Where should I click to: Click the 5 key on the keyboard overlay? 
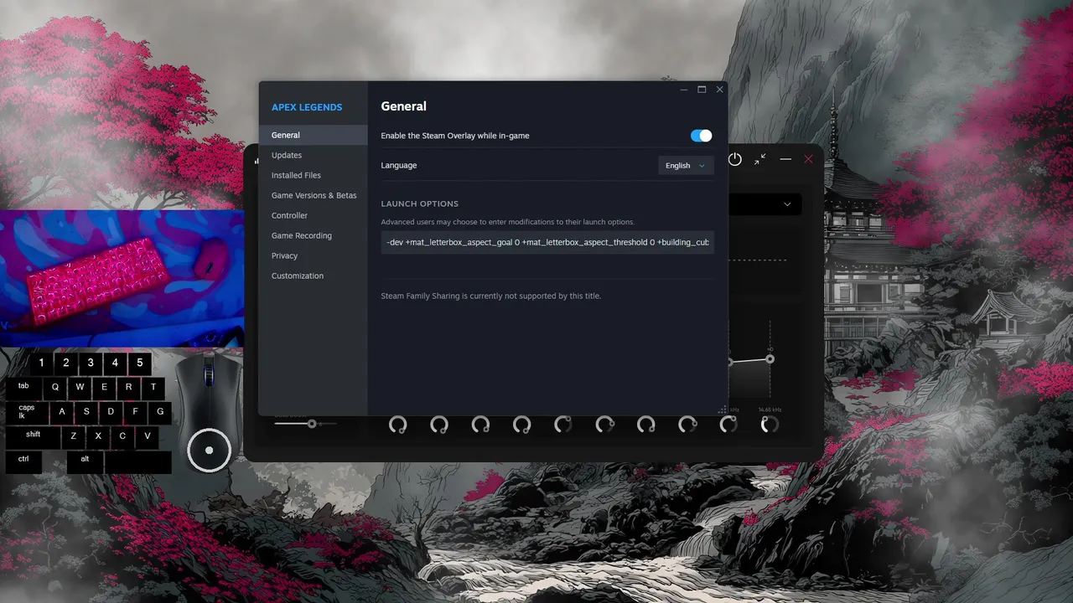pyautogui.click(x=140, y=363)
